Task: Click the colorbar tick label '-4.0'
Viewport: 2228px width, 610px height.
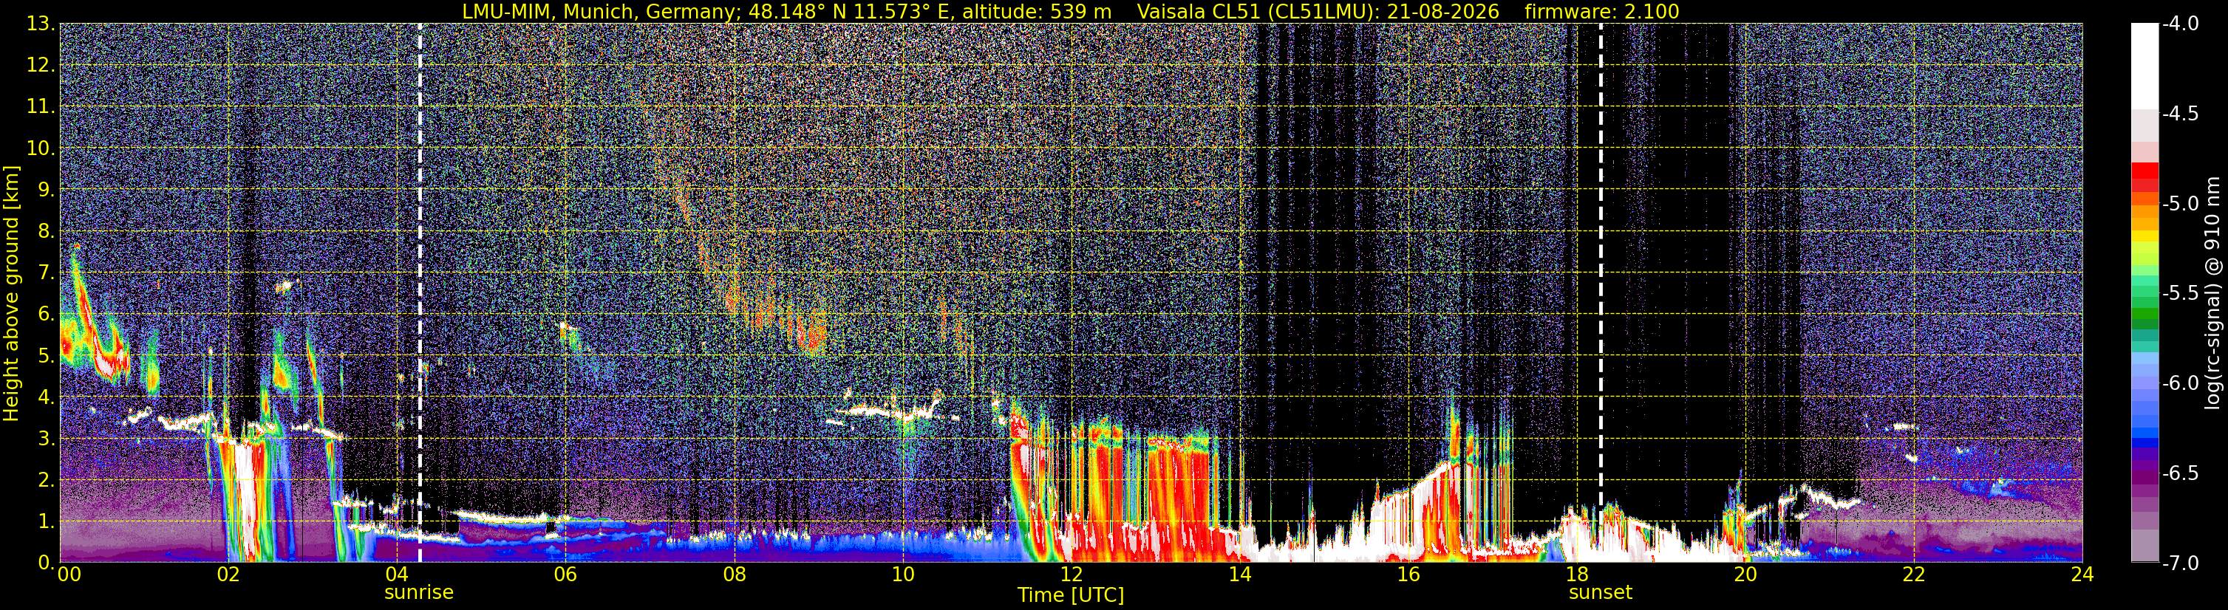Action: coord(2179,24)
